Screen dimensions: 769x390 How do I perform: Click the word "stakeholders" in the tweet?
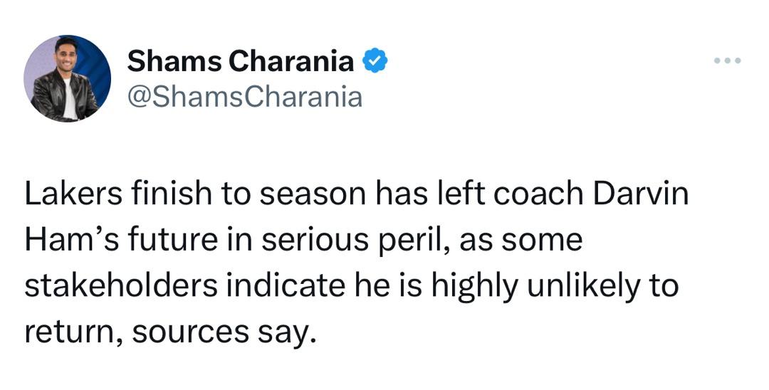pyautogui.click(x=121, y=285)
